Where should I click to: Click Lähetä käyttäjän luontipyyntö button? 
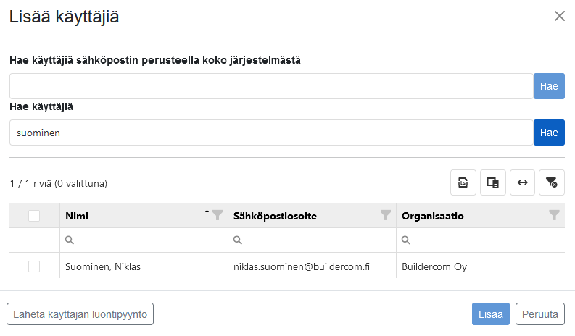click(x=80, y=314)
